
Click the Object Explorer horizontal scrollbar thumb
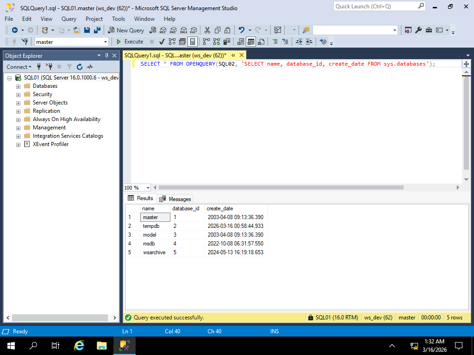pos(60,318)
